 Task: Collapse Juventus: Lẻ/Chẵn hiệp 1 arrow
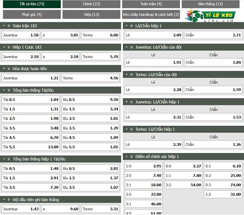tap(127, 102)
